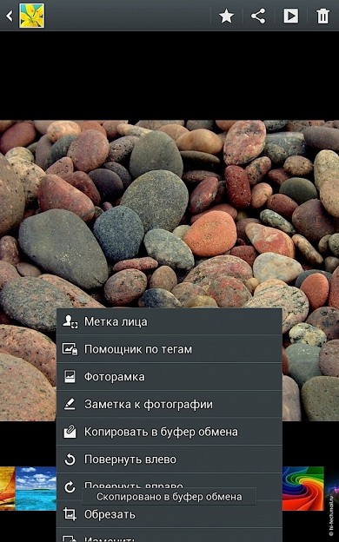The width and height of the screenshot is (339, 542).
Task: Delete photo using trash icon
Action: pyautogui.click(x=322, y=17)
